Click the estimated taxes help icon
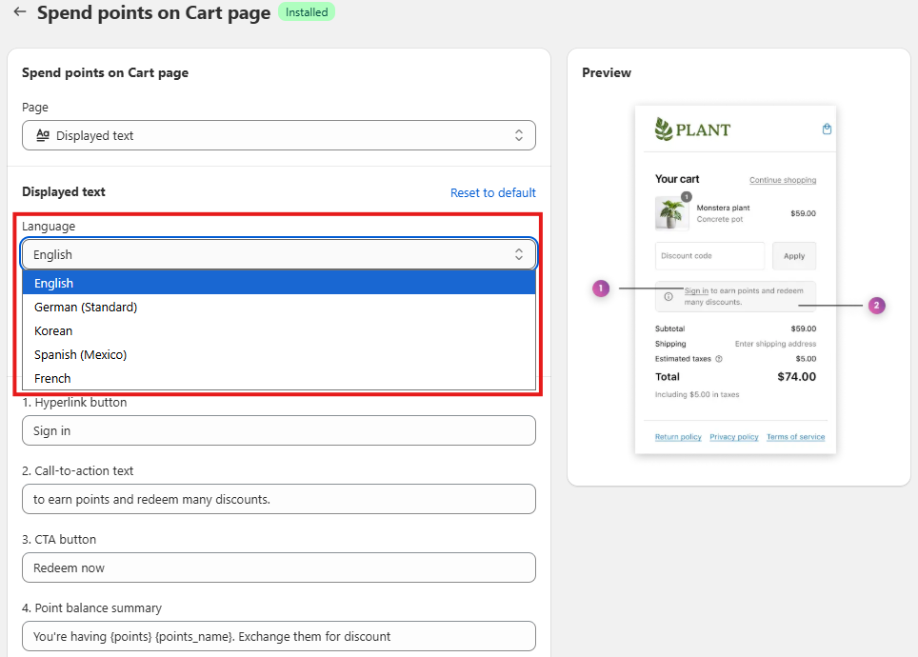918x657 pixels. [718, 359]
